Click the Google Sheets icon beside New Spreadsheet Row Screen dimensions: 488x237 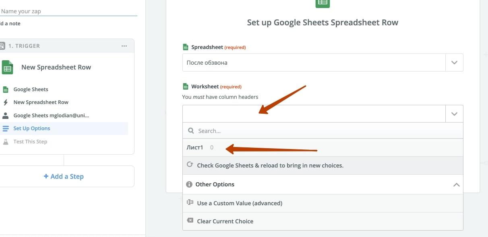(x=7, y=67)
